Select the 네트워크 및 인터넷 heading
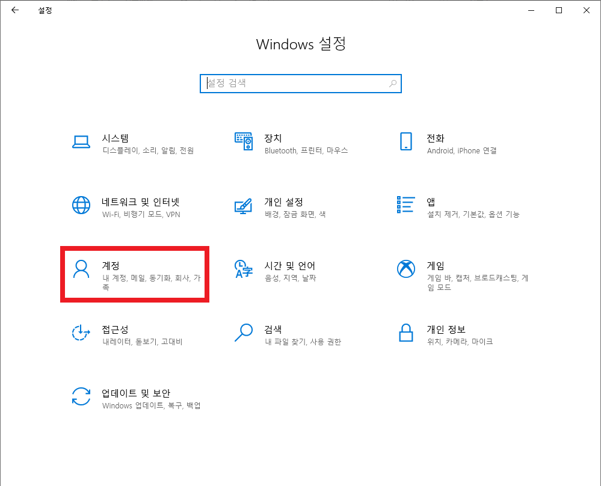601x486 pixels. 141,201
